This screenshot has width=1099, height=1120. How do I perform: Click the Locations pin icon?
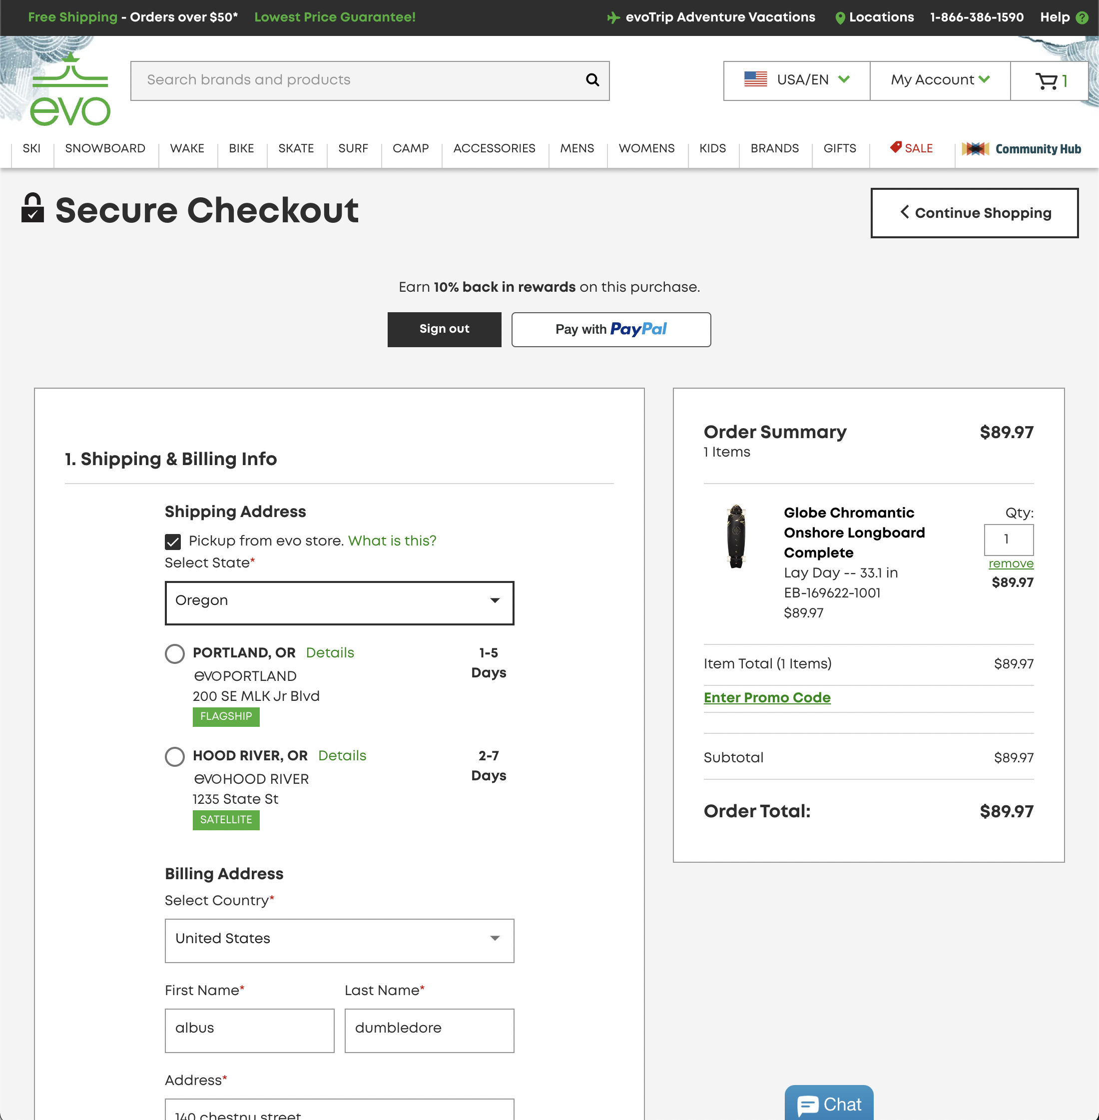pyautogui.click(x=840, y=18)
